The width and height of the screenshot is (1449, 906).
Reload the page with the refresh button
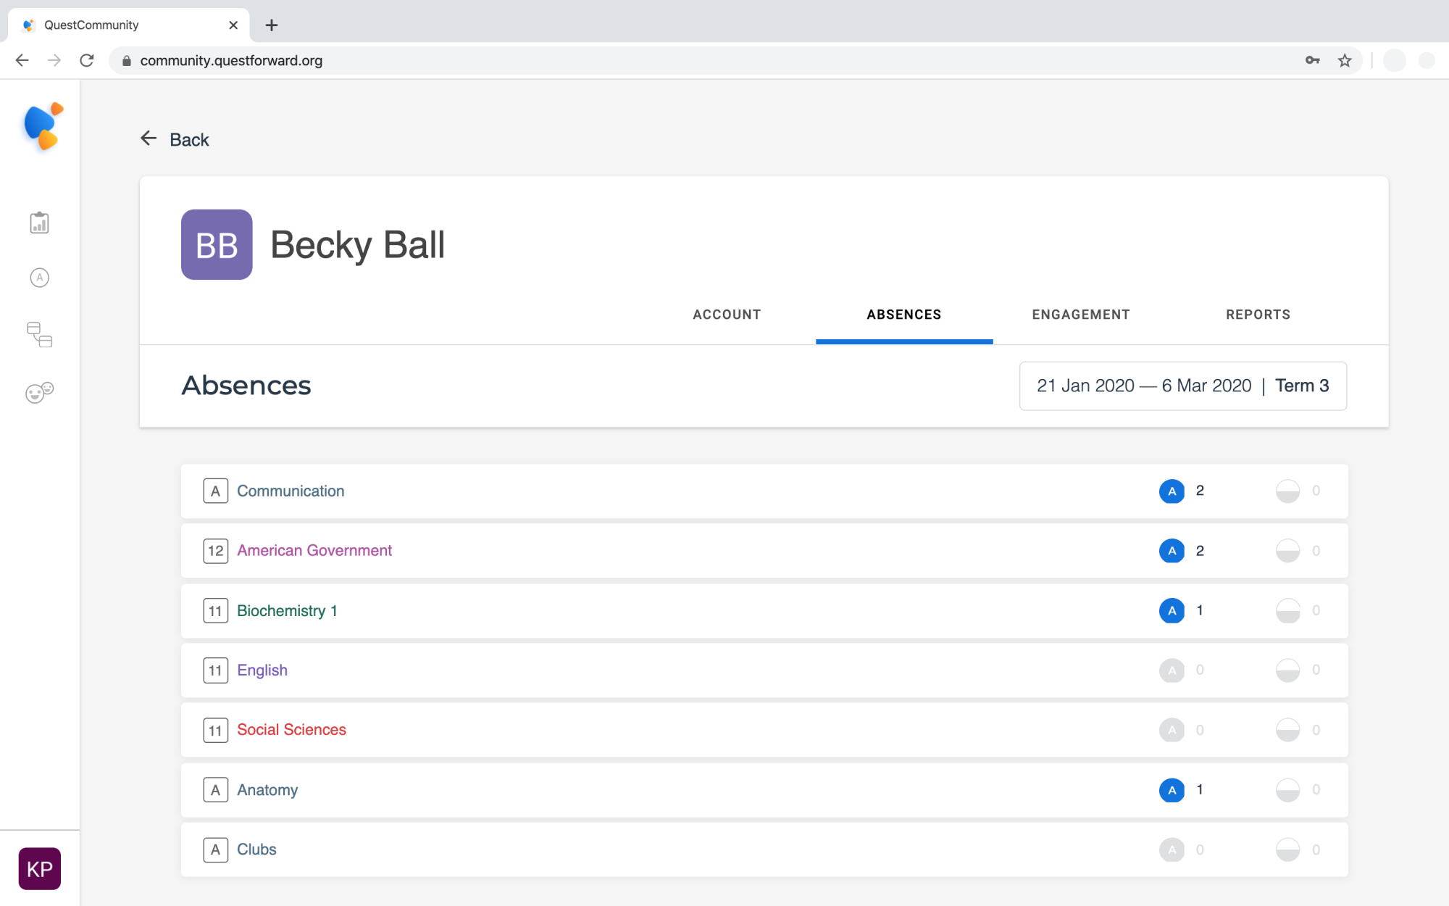point(87,60)
